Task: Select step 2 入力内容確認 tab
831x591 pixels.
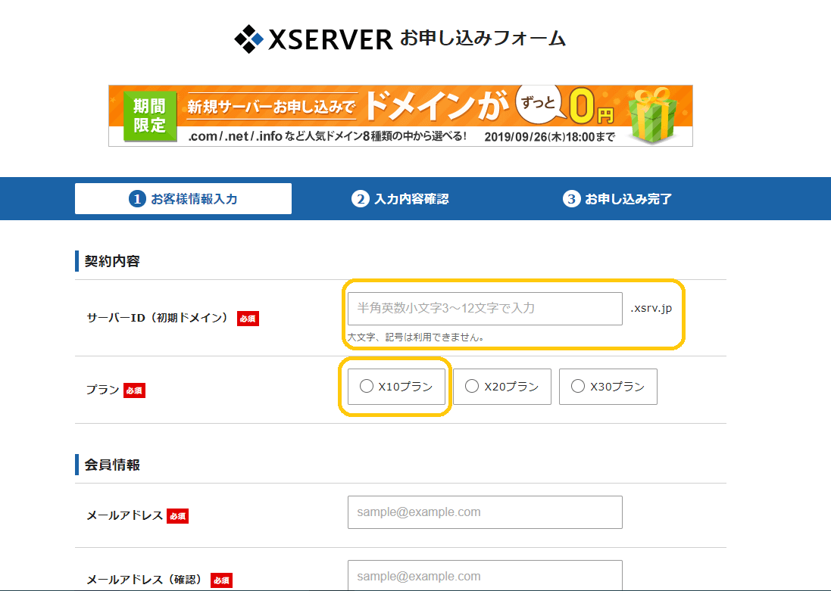Action: tap(400, 199)
